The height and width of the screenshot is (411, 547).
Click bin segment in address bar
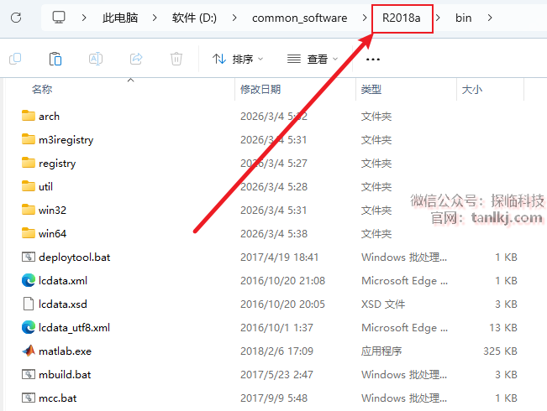click(x=463, y=18)
